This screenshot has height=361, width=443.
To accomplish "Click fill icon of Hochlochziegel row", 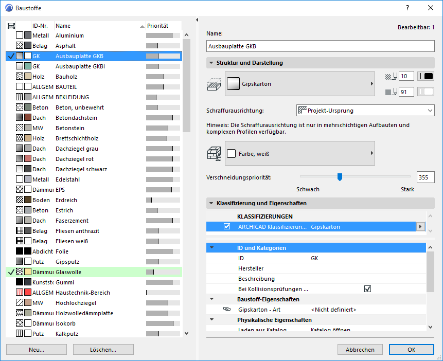I will click(20, 302).
